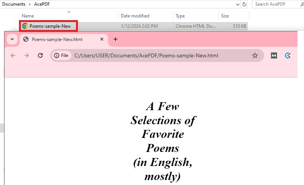Bookmark this page with the star icon
The image size is (304, 185).
point(255,55)
